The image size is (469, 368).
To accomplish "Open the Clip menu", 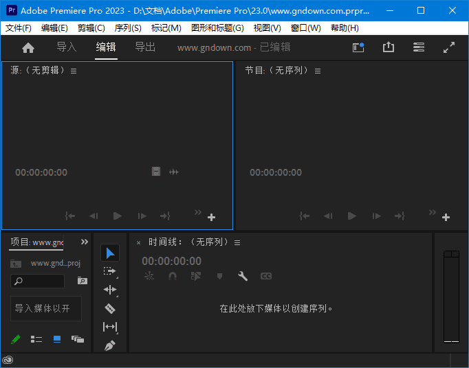I will 91,28.
